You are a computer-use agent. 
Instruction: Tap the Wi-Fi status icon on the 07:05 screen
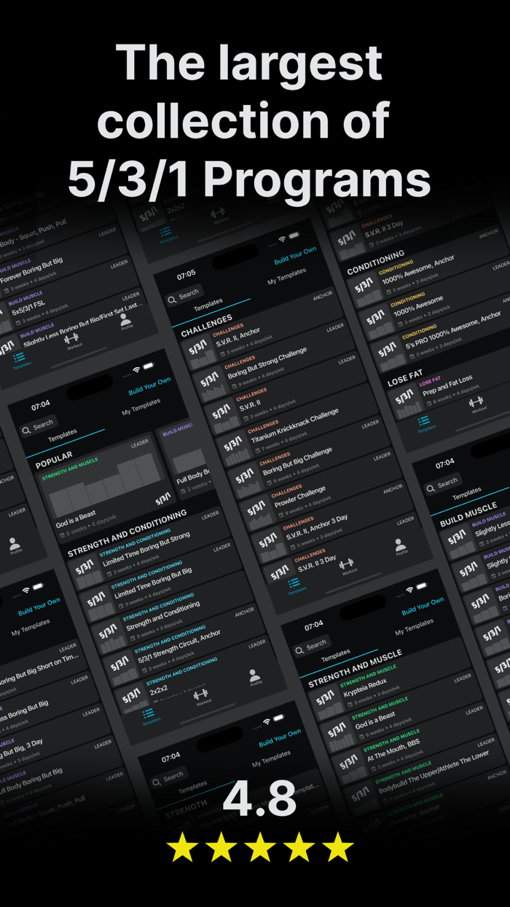tap(283, 238)
